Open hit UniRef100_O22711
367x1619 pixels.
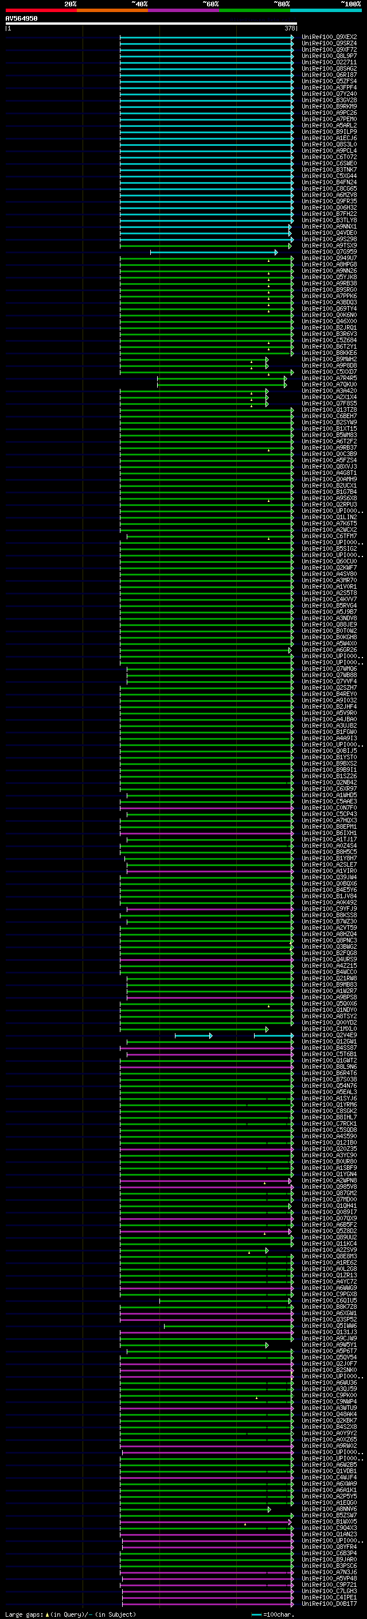tap(329, 62)
